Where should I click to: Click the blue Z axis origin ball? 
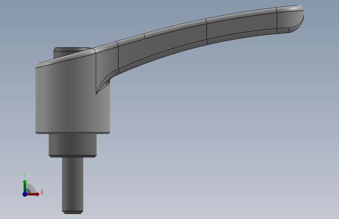point(25,194)
